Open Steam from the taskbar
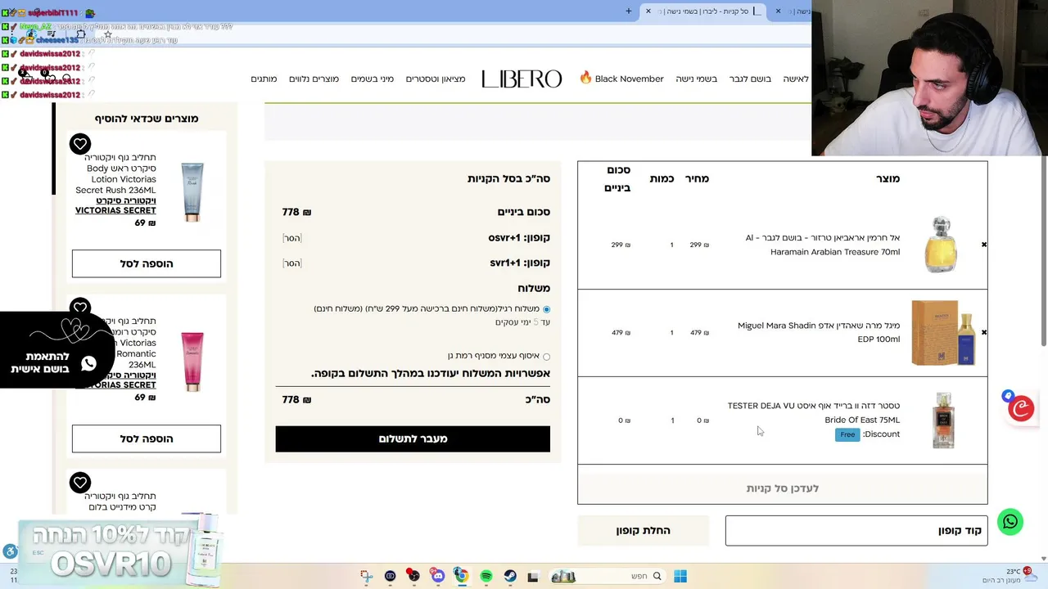The height and width of the screenshot is (589, 1048). 509,576
